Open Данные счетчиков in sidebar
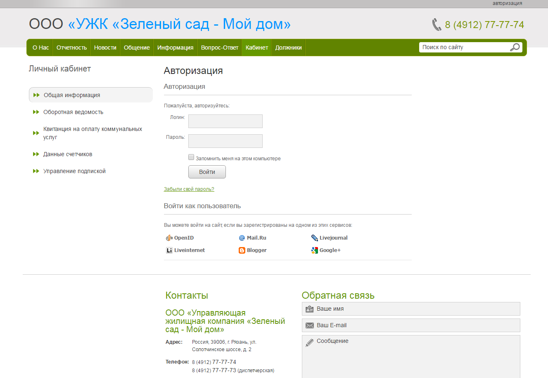The height and width of the screenshot is (378, 548). click(x=68, y=154)
